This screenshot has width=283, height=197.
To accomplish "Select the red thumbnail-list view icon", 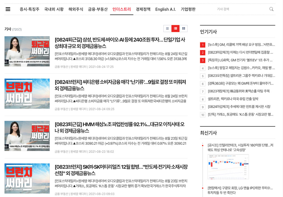I will pyautogui.click(x=175, y=29).
